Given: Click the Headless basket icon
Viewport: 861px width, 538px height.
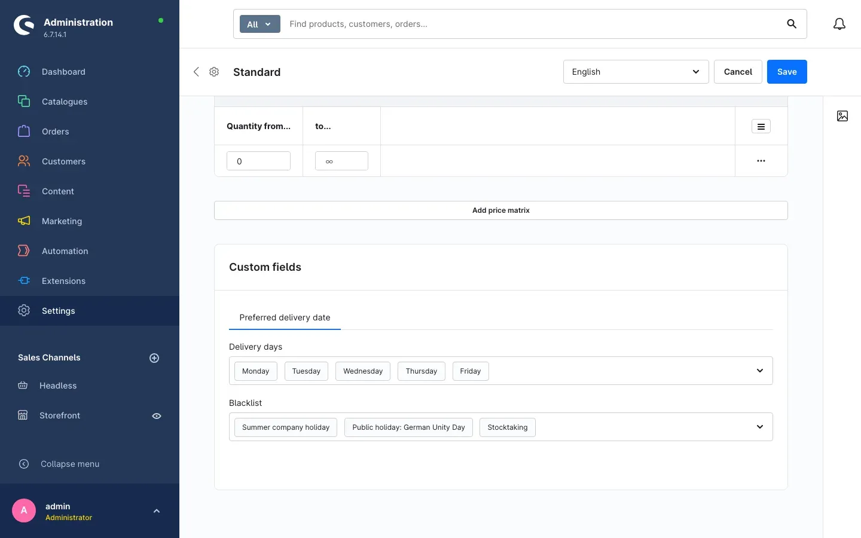Looking at the screenshot, I should point(23,386).
